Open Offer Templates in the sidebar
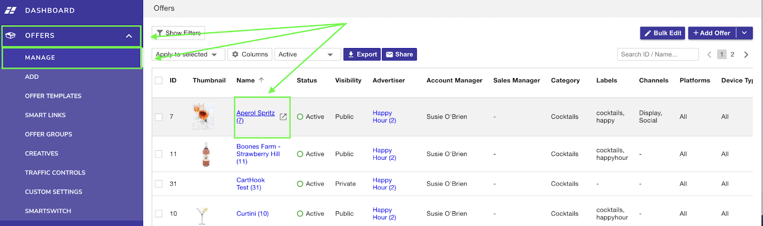763x226 pixels. 53,96
